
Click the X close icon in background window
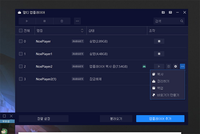coord(11,116)
